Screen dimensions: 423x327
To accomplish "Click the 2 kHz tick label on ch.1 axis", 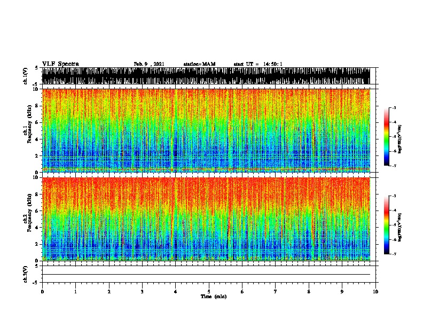I will point(37,156).
